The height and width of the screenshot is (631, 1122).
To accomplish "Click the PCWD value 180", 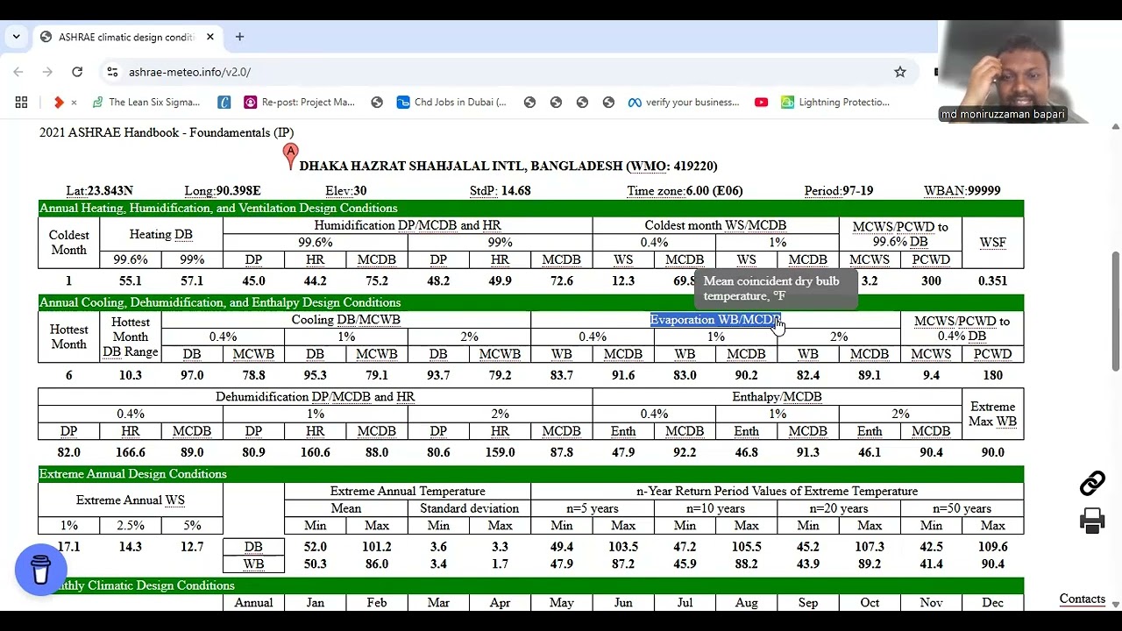I will pyautogui.click(x=992, y=375).
